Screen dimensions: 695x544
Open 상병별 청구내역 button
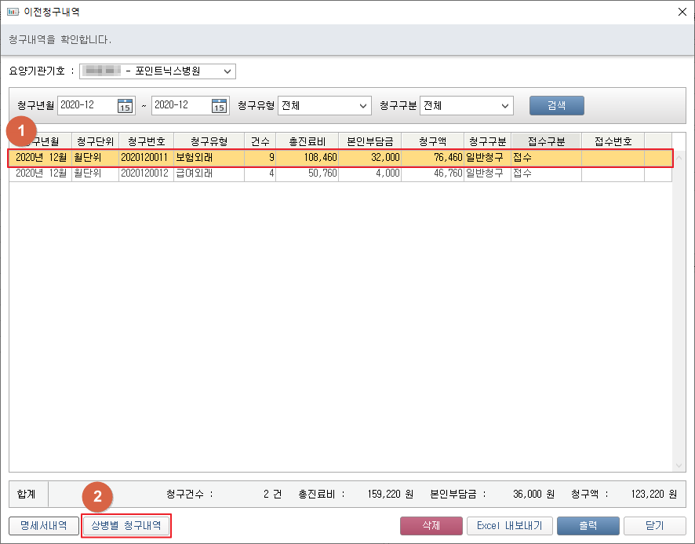coord(126,525)
